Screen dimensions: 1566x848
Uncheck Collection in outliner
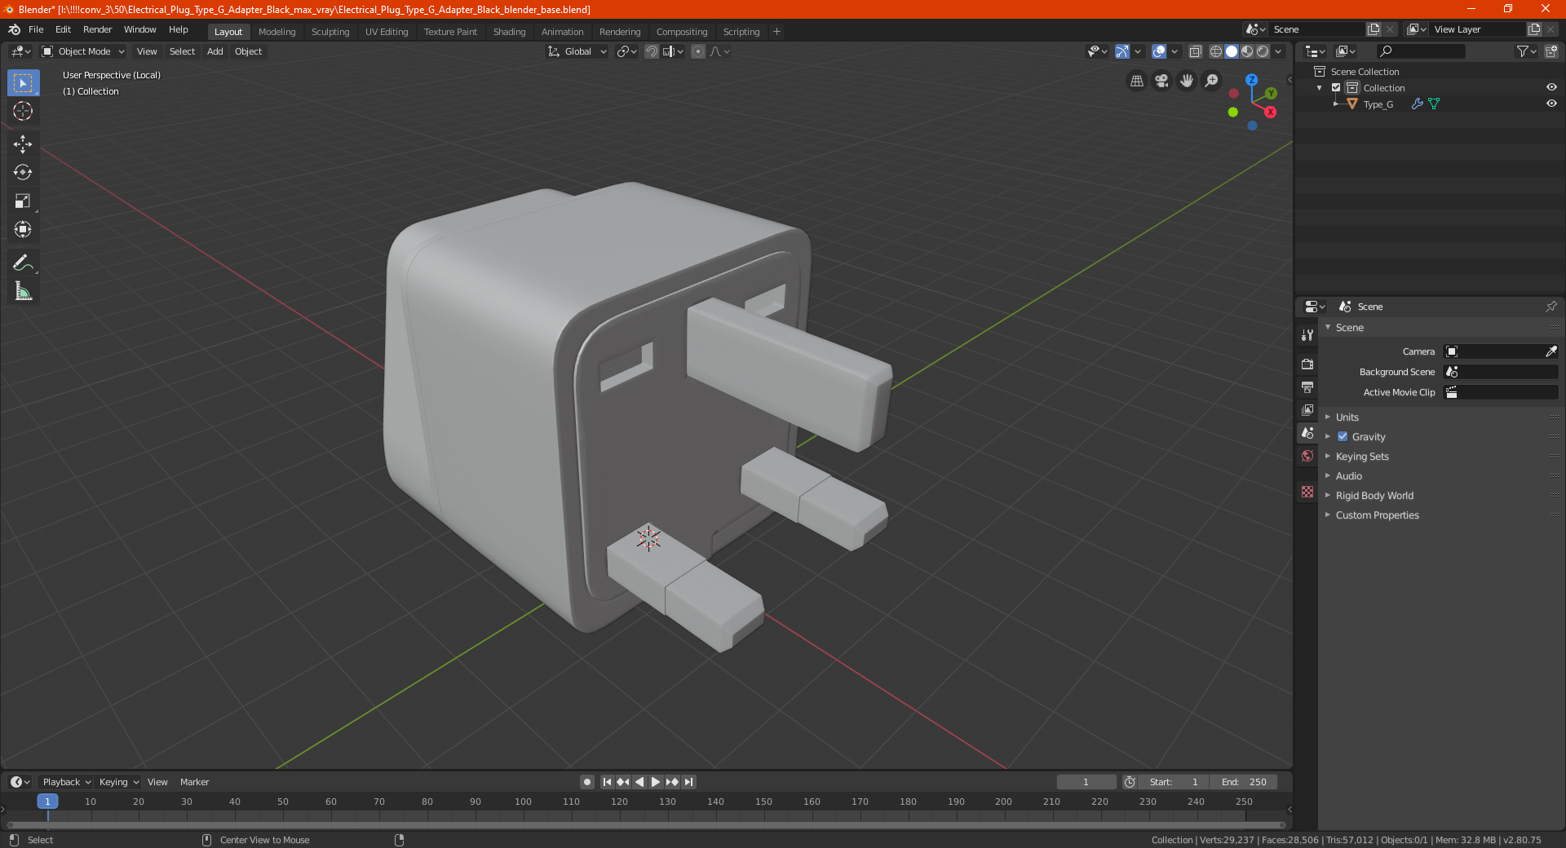1336,87
